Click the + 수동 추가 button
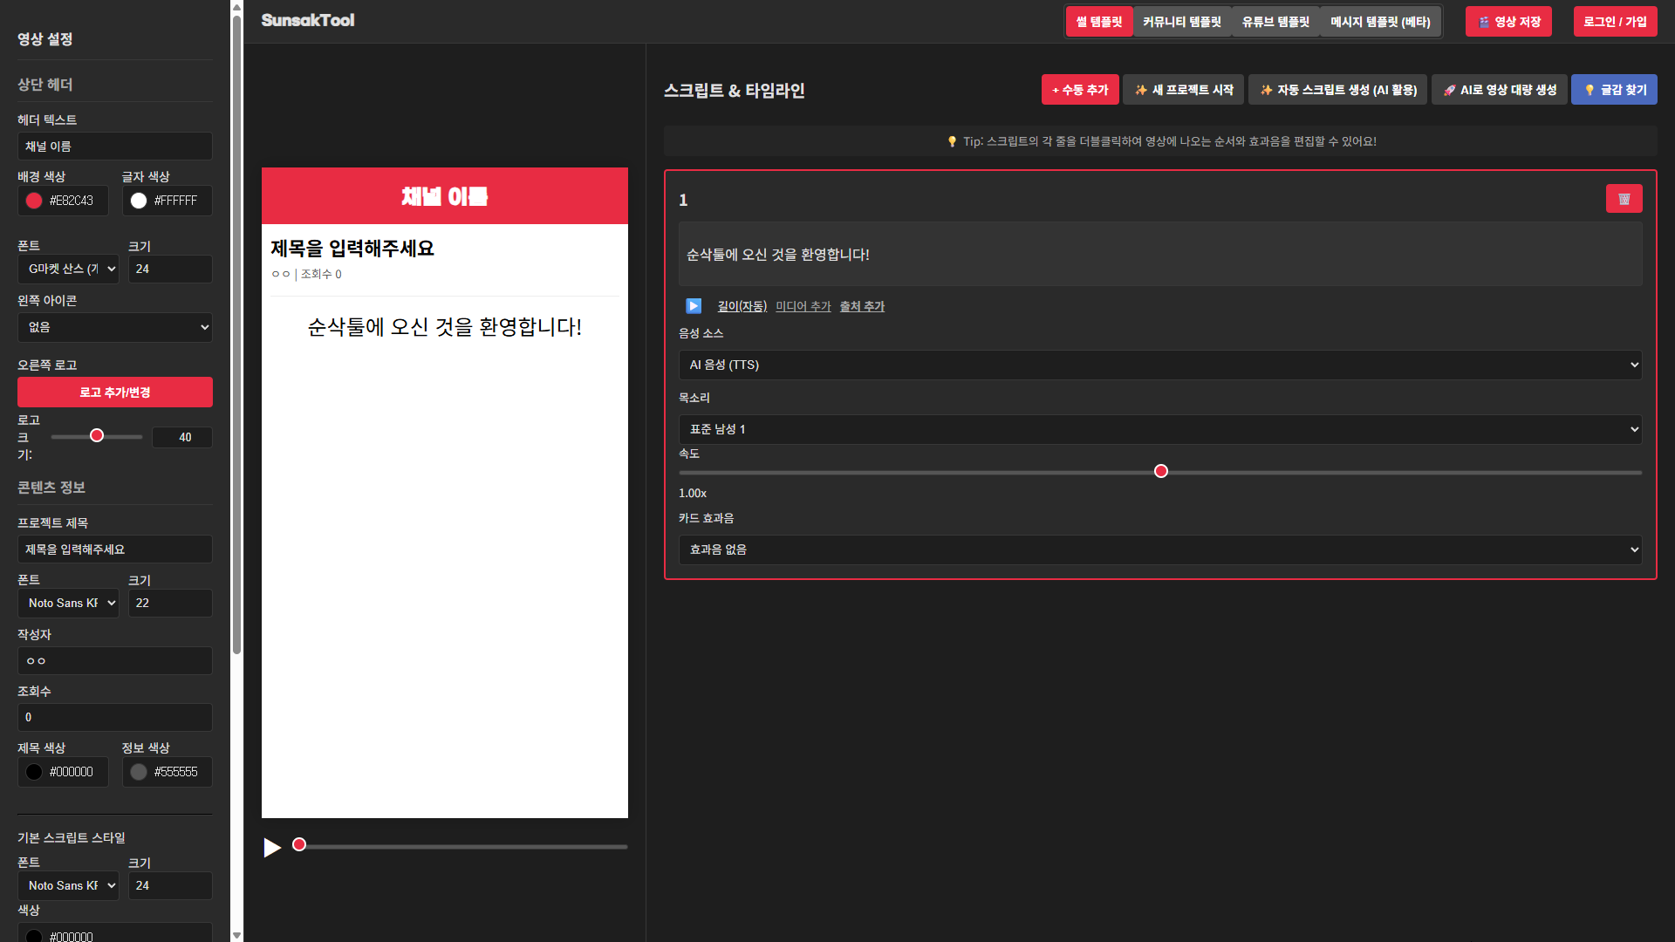Viewport: 1675px width, 942px height. coord(1080,90)
